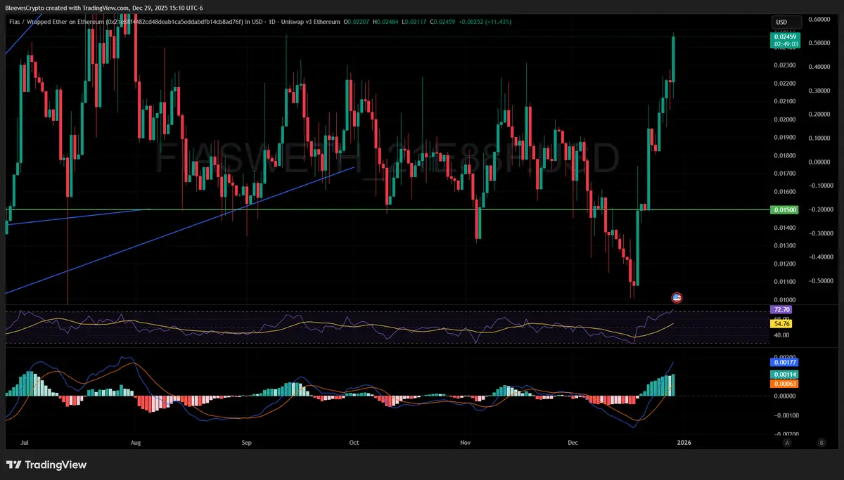Select the green 0.01500 price line label
This screenshot has width=844, height=480.
(785, 209)
